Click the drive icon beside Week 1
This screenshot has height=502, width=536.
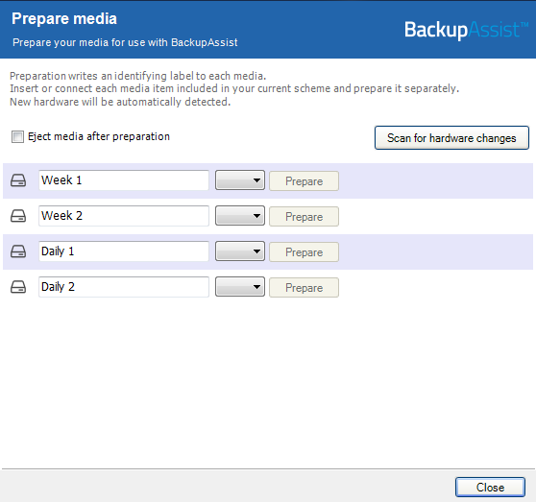18,180
